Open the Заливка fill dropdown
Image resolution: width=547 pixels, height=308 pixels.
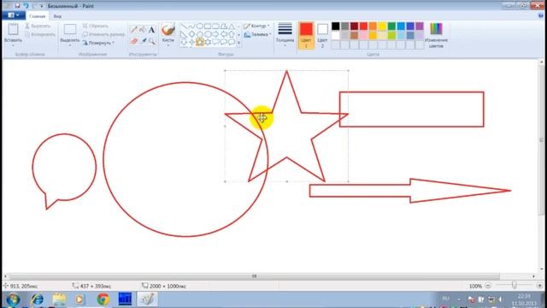pyautogui.click(x=257, y=34)
